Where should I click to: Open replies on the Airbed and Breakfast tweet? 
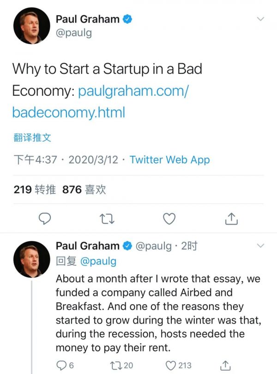60,365
